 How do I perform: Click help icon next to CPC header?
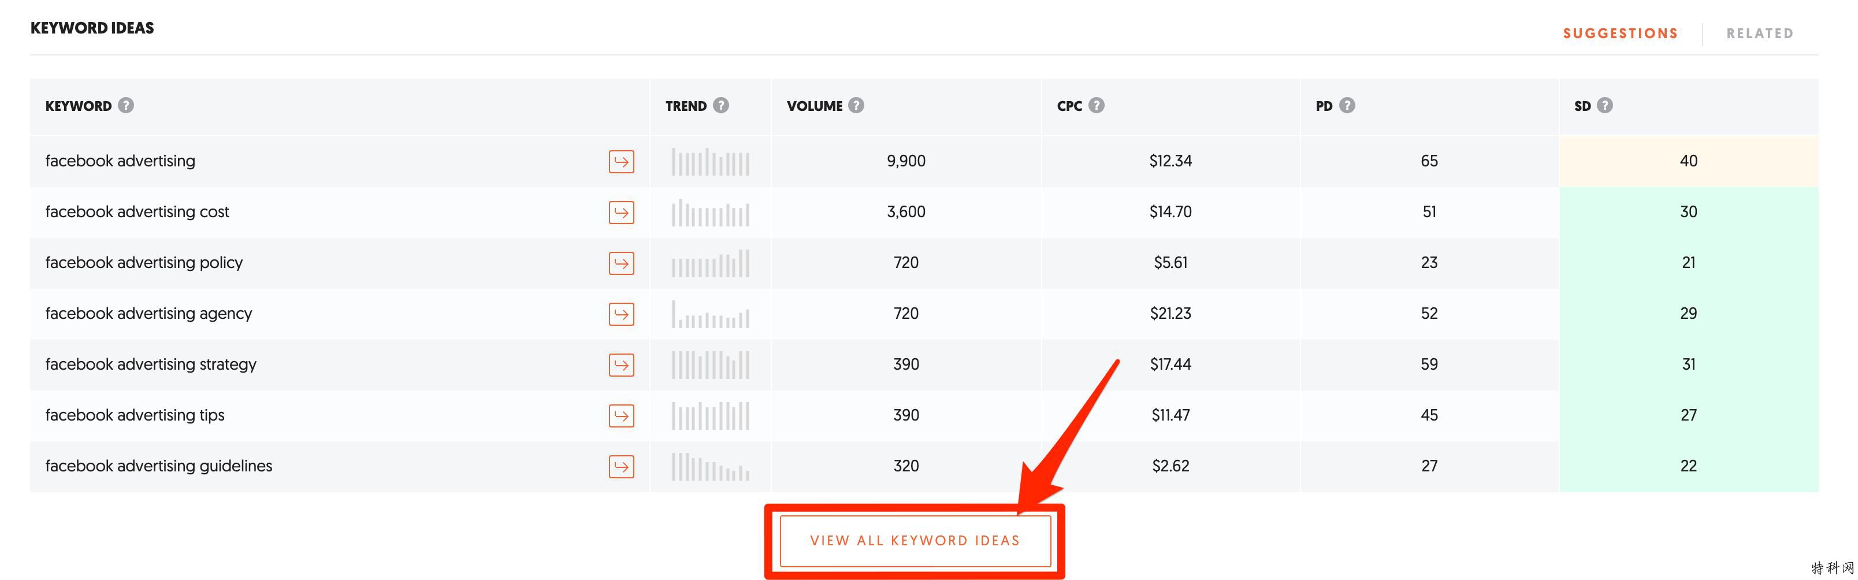point(1097,105)
